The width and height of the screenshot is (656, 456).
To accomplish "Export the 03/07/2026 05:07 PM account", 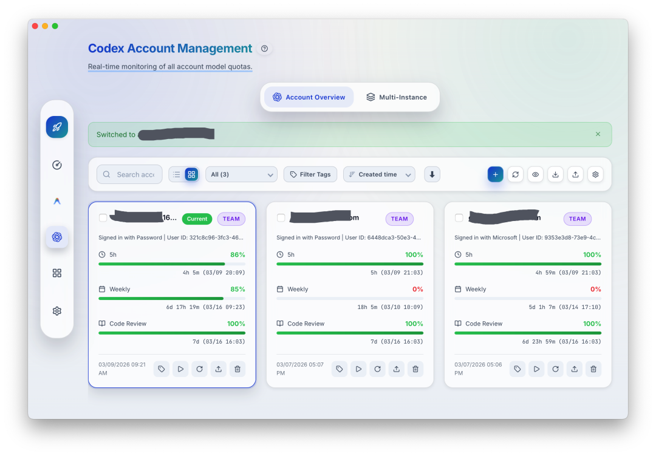I will [397, 369].
